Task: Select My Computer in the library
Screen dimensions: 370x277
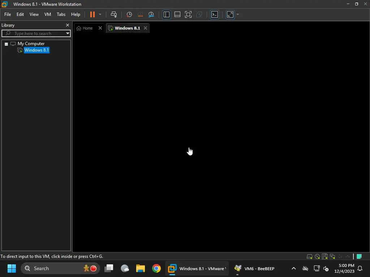Action: pyautogui.click(x=31, y=44)
